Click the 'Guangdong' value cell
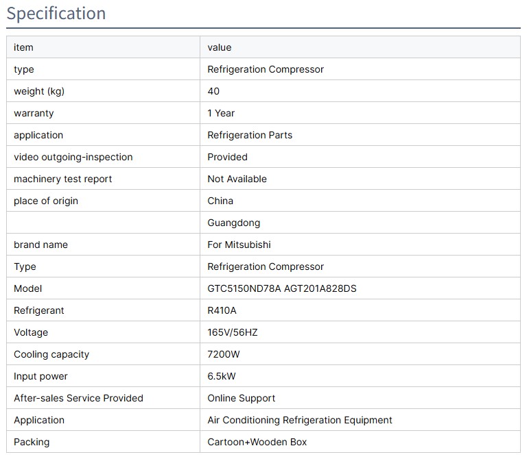 click(x=234, y=223)
